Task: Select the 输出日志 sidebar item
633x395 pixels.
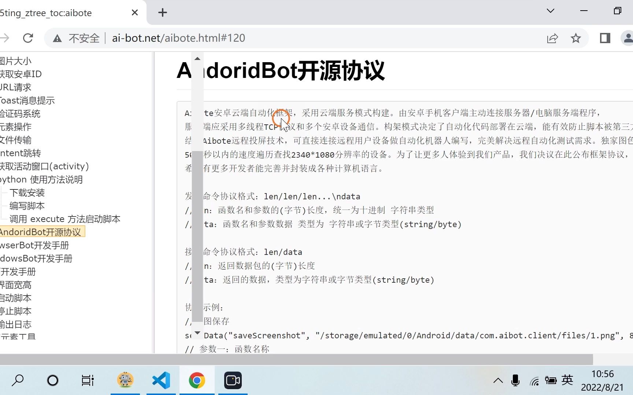Action: point(16,324)
